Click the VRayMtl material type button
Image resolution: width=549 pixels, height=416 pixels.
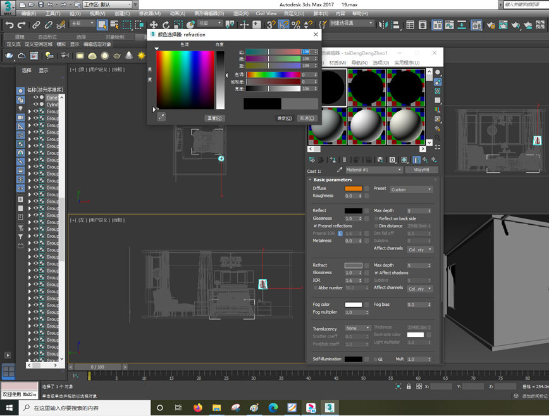[421, 170]
